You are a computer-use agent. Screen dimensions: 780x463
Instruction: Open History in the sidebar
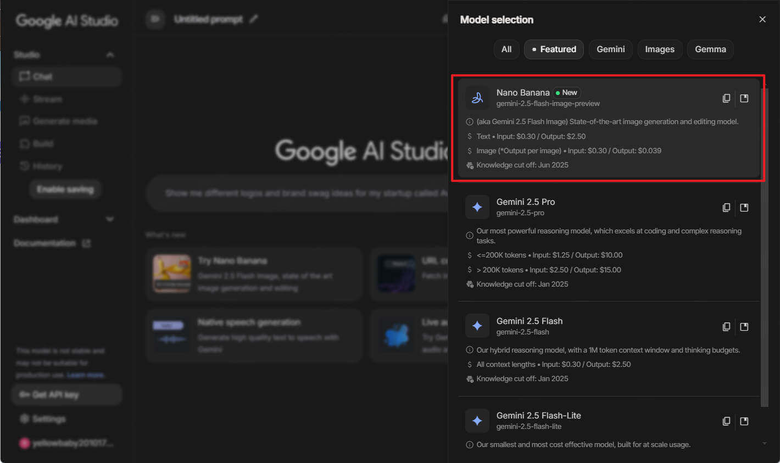point(66,166)
